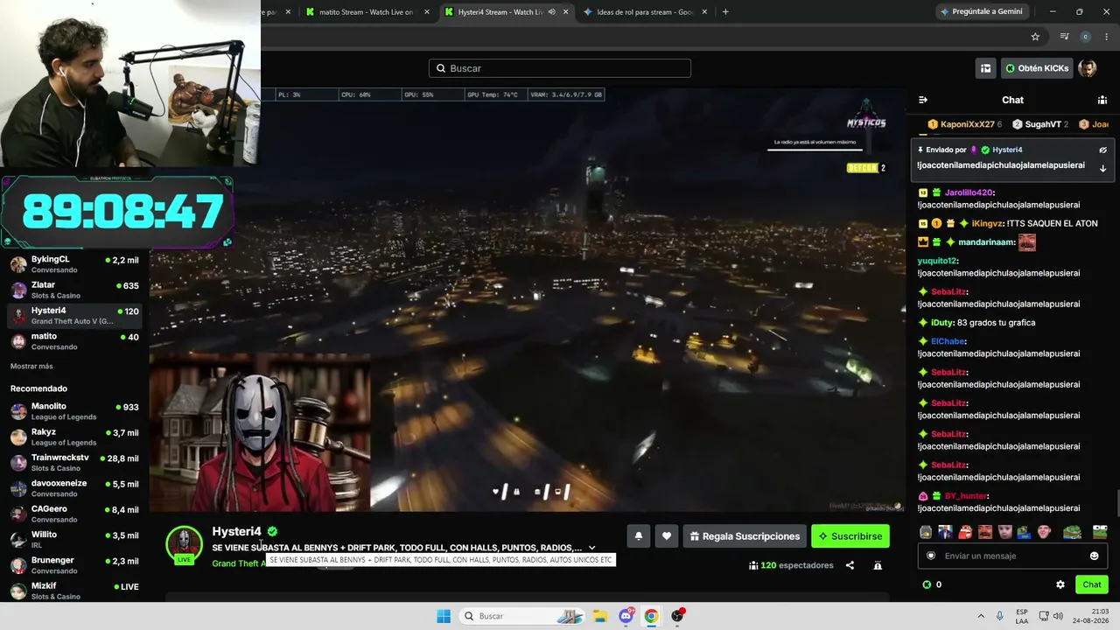Report the stream with the alert icon
The image size is (1120, 630).
[878, 565]
